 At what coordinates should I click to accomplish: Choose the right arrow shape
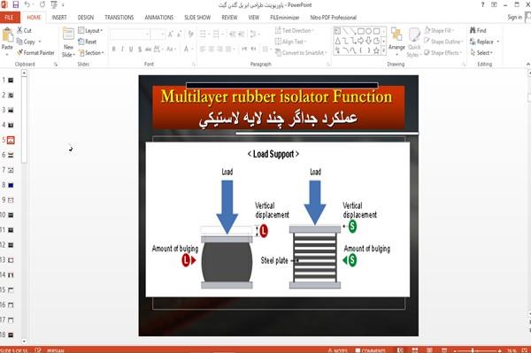click(361, 41)
